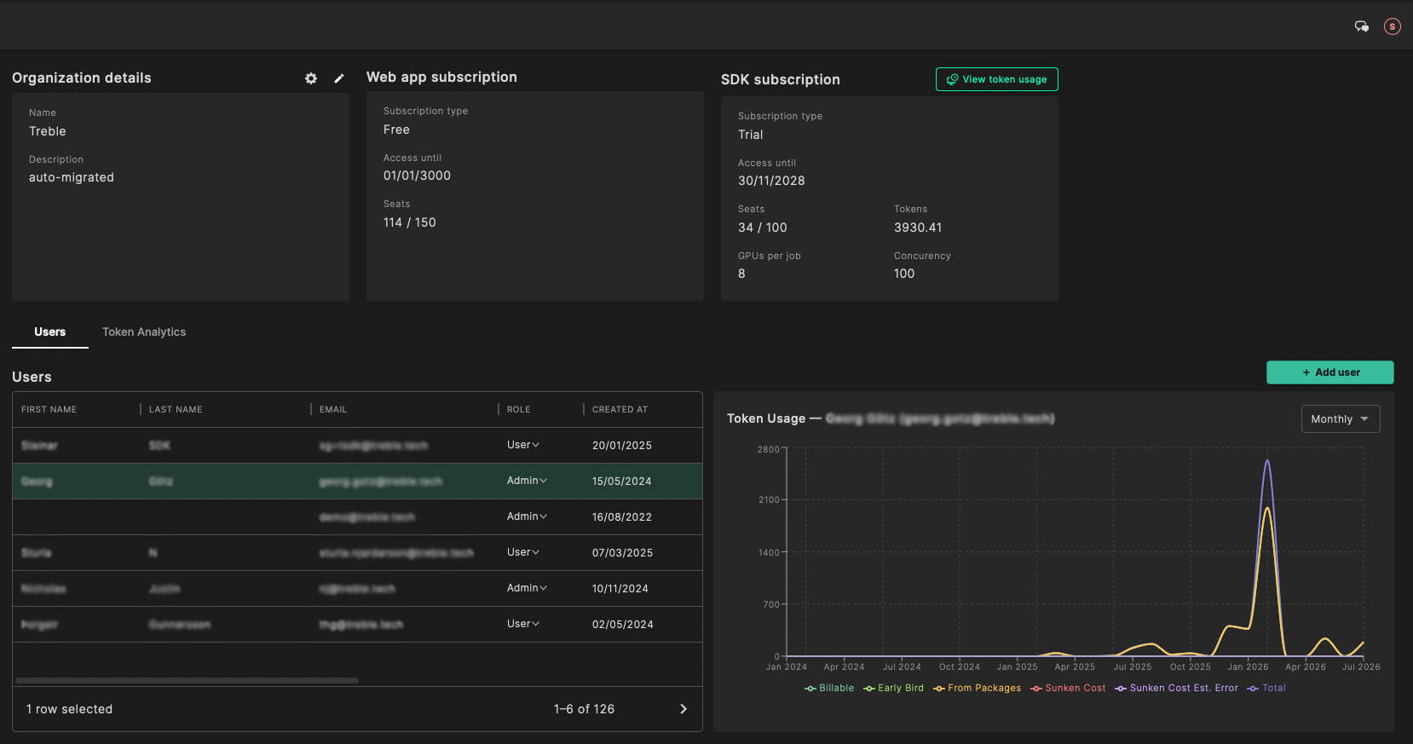
Task: Toggle Total series in chart legend
Action: point(1266,689)
